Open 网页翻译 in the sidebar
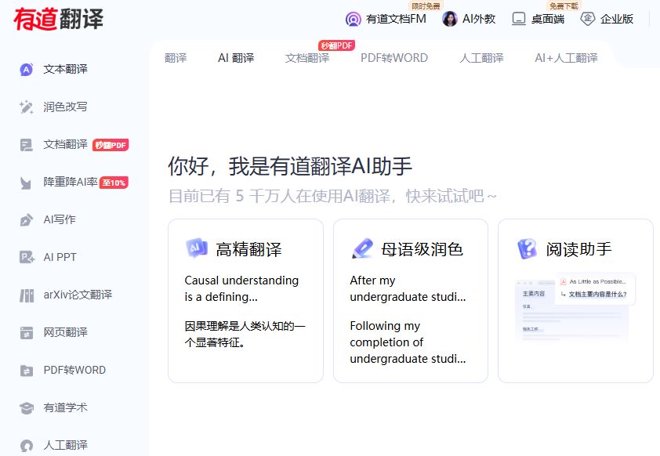This screenshot has width=660, height=456. click(65, 332)
